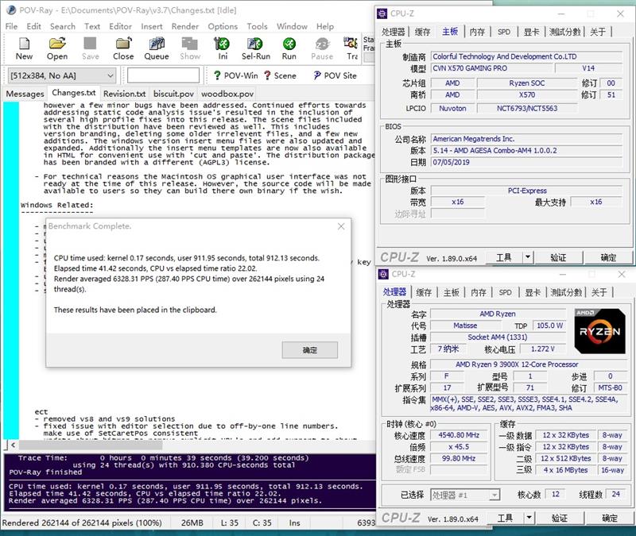The width and height of the screenshot is (636, 536).
Task: Switch to the Messages tab
Action: pos(25,94)
